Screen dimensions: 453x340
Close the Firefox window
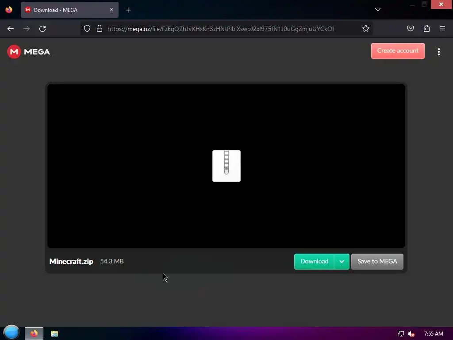441,4
